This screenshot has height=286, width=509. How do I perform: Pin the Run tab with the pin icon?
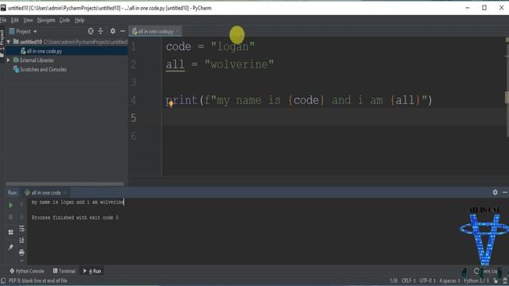(10, 247)
